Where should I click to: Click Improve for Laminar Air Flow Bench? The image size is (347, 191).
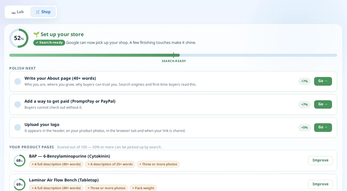tap(320, 184)
